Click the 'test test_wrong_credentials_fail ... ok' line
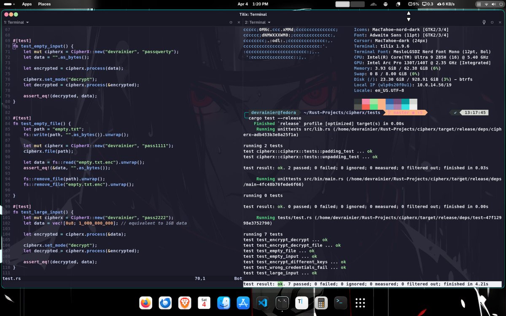The width and height of the screenshot is (506, 316). pos(295,268)
